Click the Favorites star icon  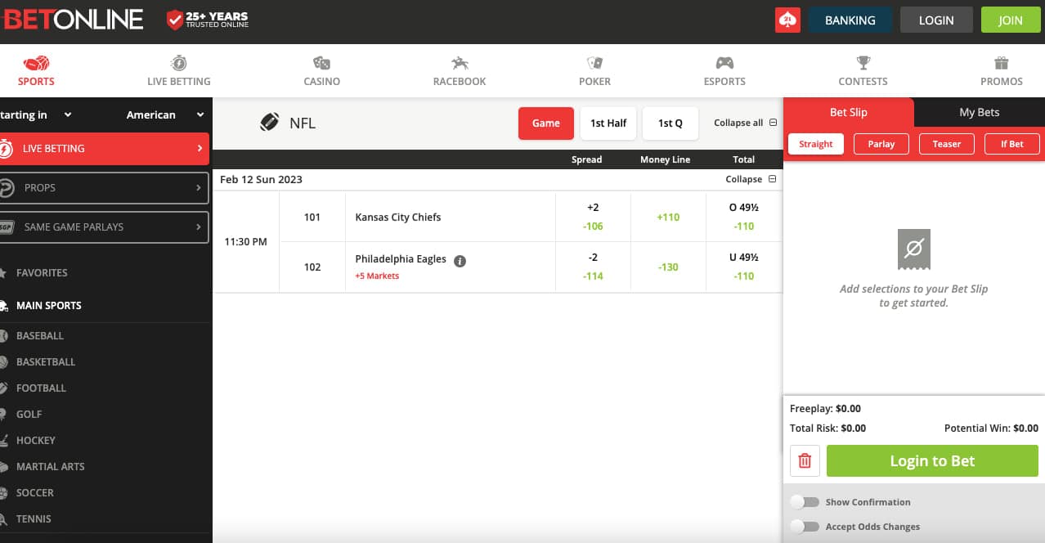4,272
